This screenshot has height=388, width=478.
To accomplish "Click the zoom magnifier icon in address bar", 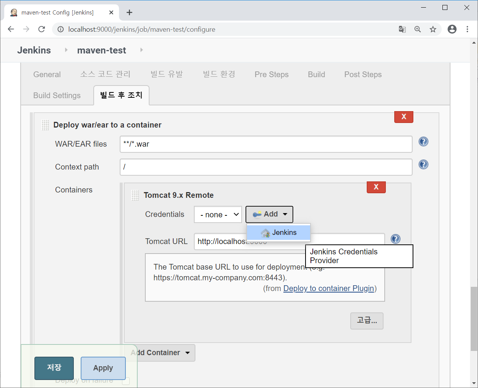I will coord(418,29).
